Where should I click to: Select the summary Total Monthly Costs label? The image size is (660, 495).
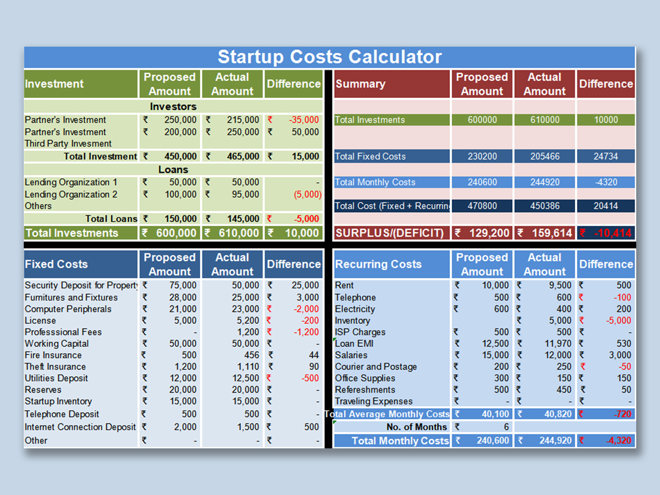pos(375,182)
